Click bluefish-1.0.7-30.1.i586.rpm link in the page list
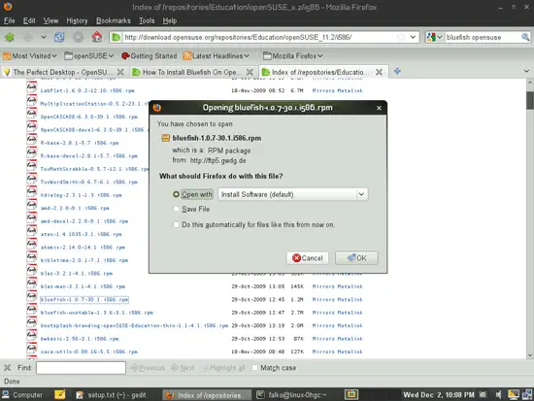534x401 pixels. pos(84,299)
